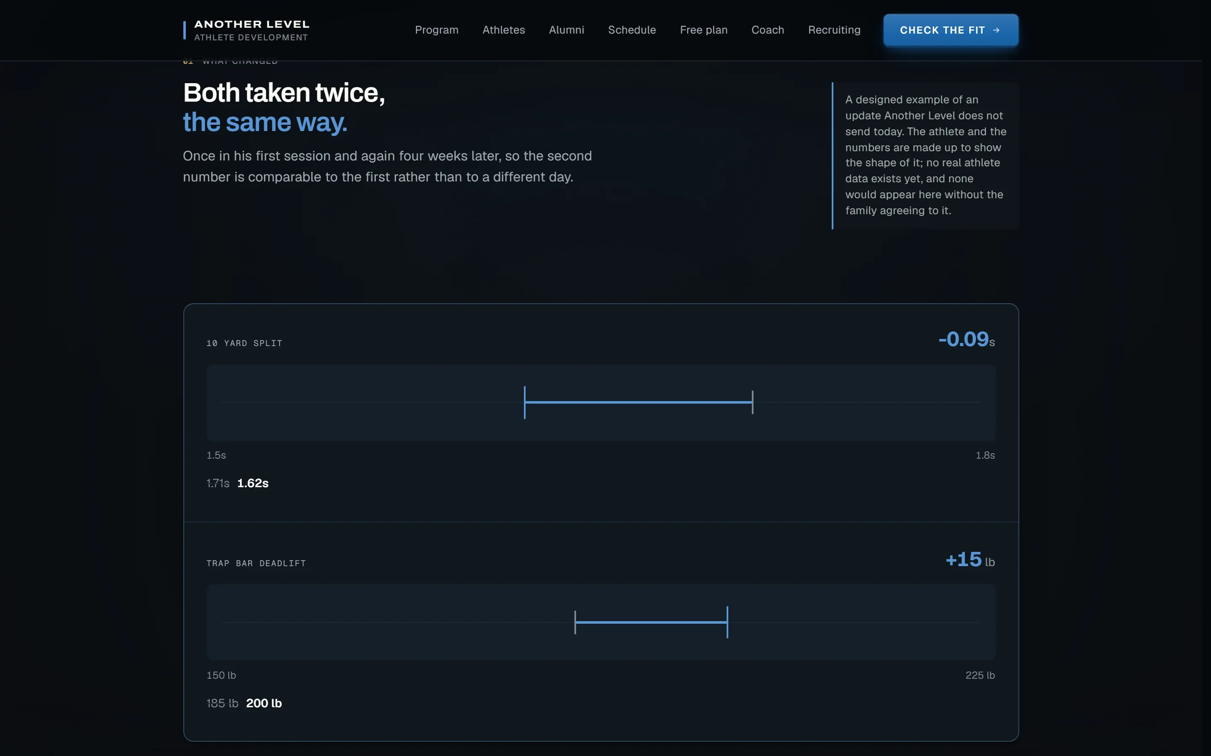This screenshot has height=756, width=1211.
Task: Click the 225 lb axis label
Action: (x=980, y=675)
